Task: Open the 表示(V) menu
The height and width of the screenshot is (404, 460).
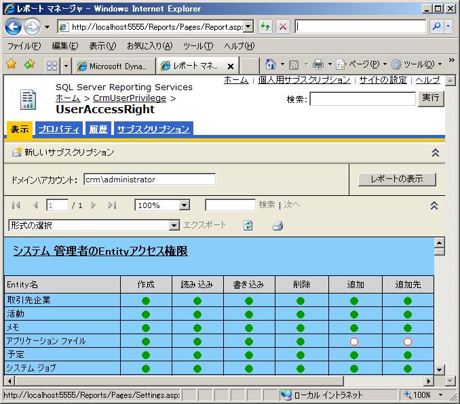Action: point(102,45)
